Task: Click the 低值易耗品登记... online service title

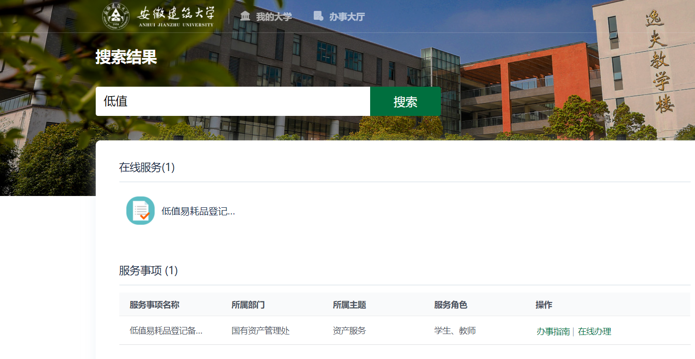Action: [198, 212]
